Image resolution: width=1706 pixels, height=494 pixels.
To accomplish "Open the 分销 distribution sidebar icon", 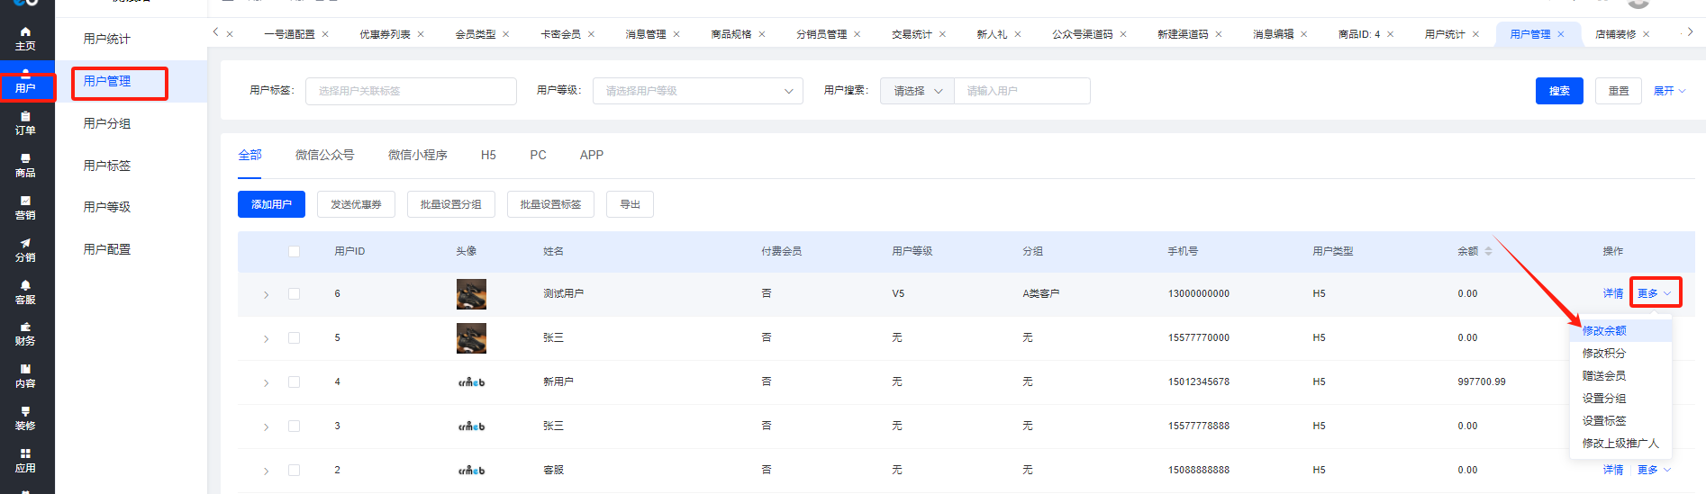I will [25, 250].
